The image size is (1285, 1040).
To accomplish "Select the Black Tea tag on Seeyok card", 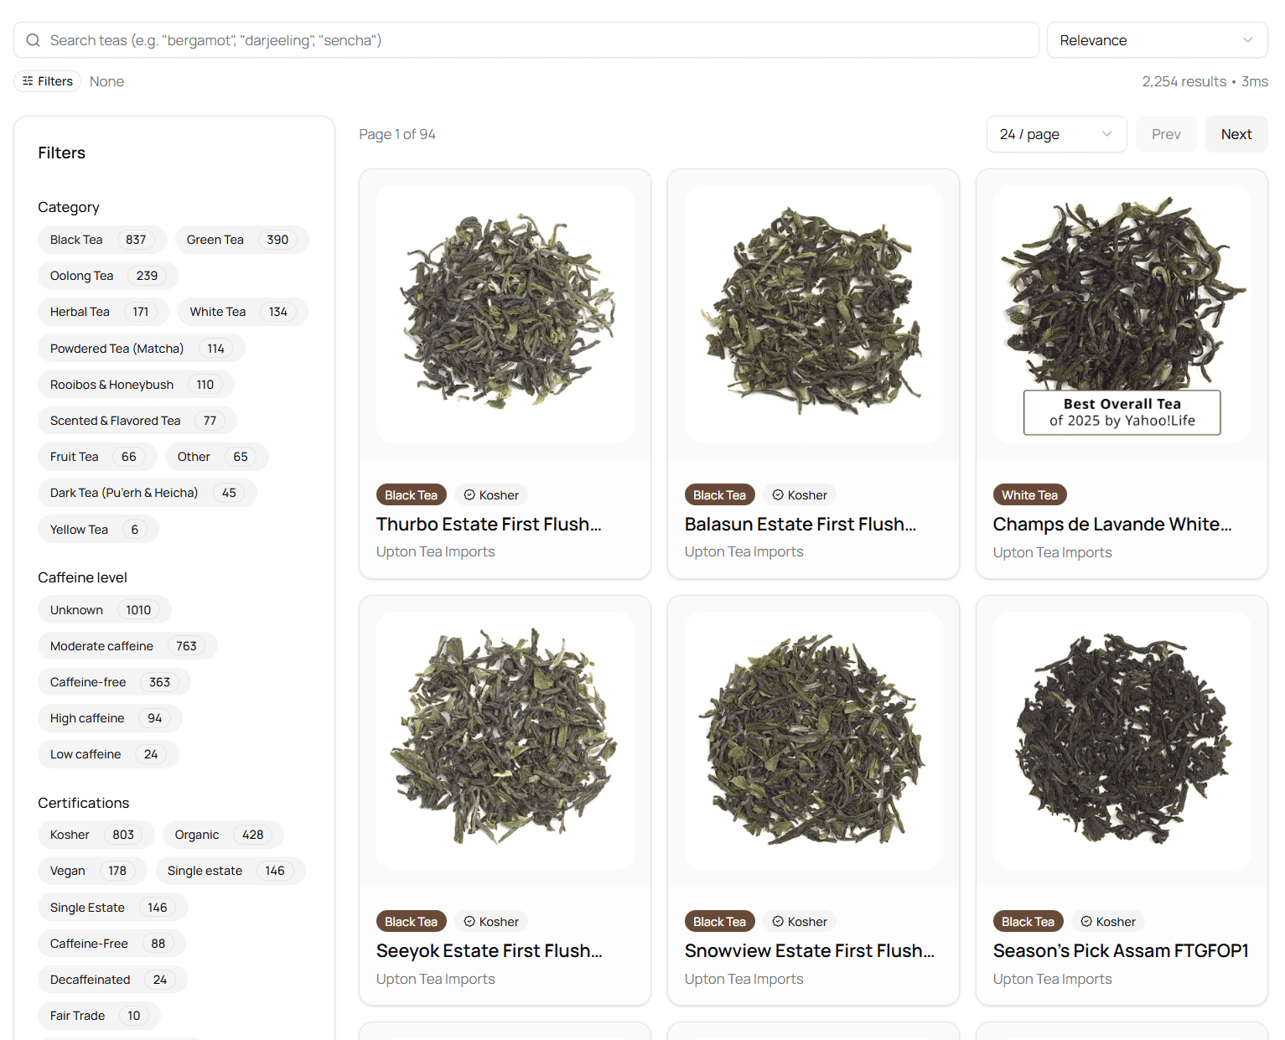I will (411, 921).
